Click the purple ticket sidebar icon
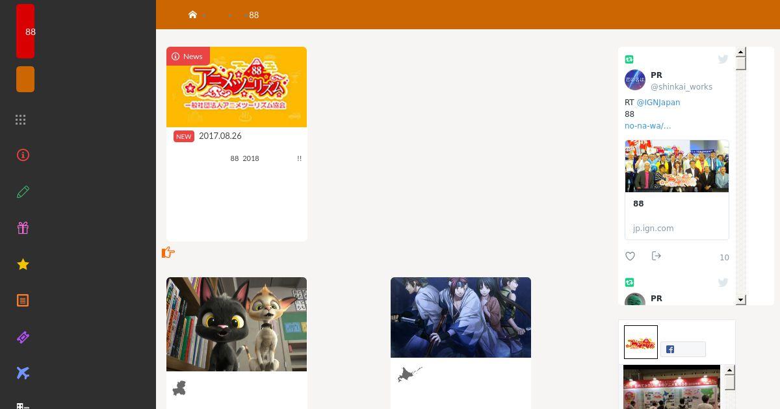Viewport: 780px width, 409px height. click(x=23, y=337)
